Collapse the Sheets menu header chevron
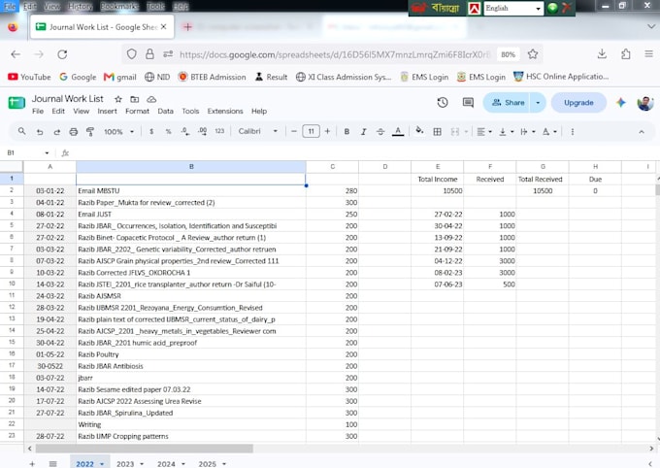The height and width of the screenshot is (468, 660). coord(642,132)
